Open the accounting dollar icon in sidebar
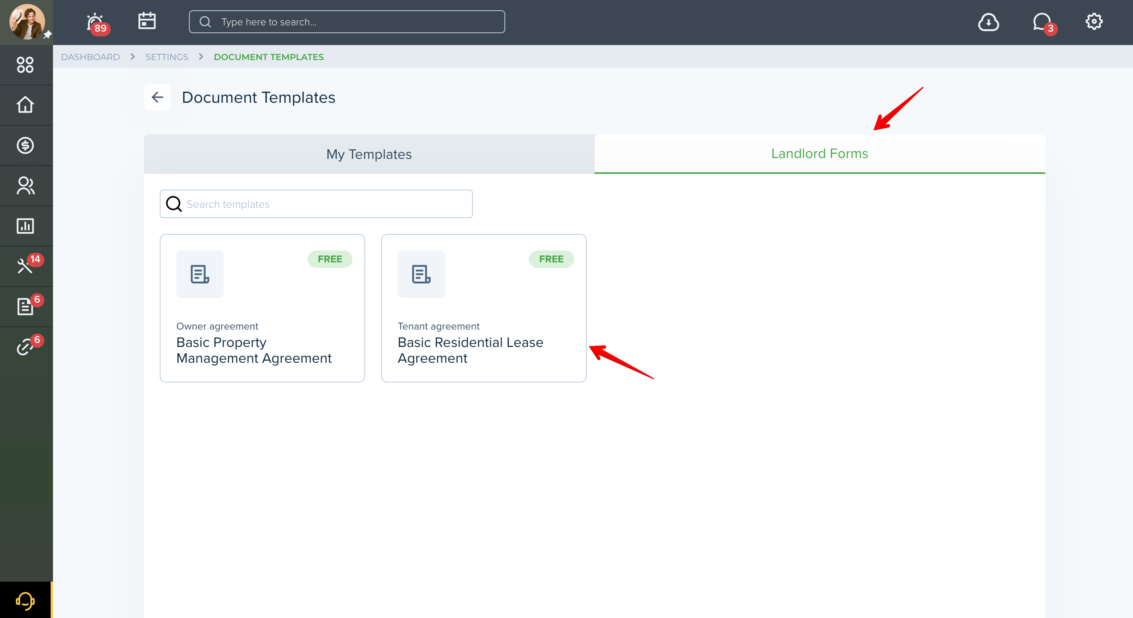Image resolution: width=1133 pixels, height=618 pixels. click(x=25, y=145)
